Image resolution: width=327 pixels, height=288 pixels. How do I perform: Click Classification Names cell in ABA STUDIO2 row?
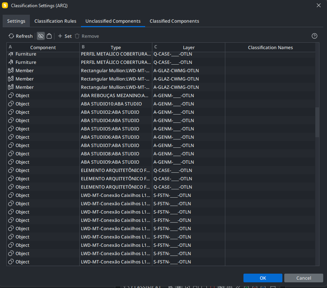pos(270,112)
